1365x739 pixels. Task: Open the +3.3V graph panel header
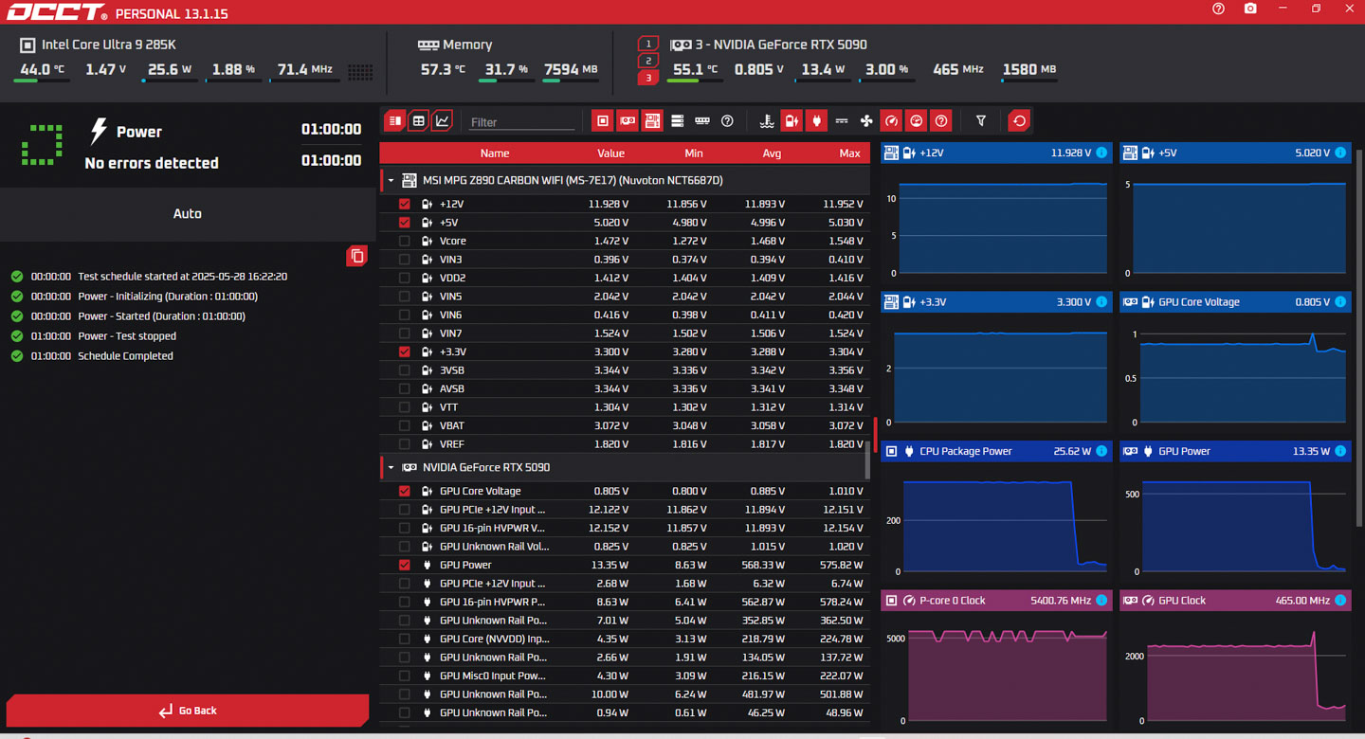click(996, 302)
